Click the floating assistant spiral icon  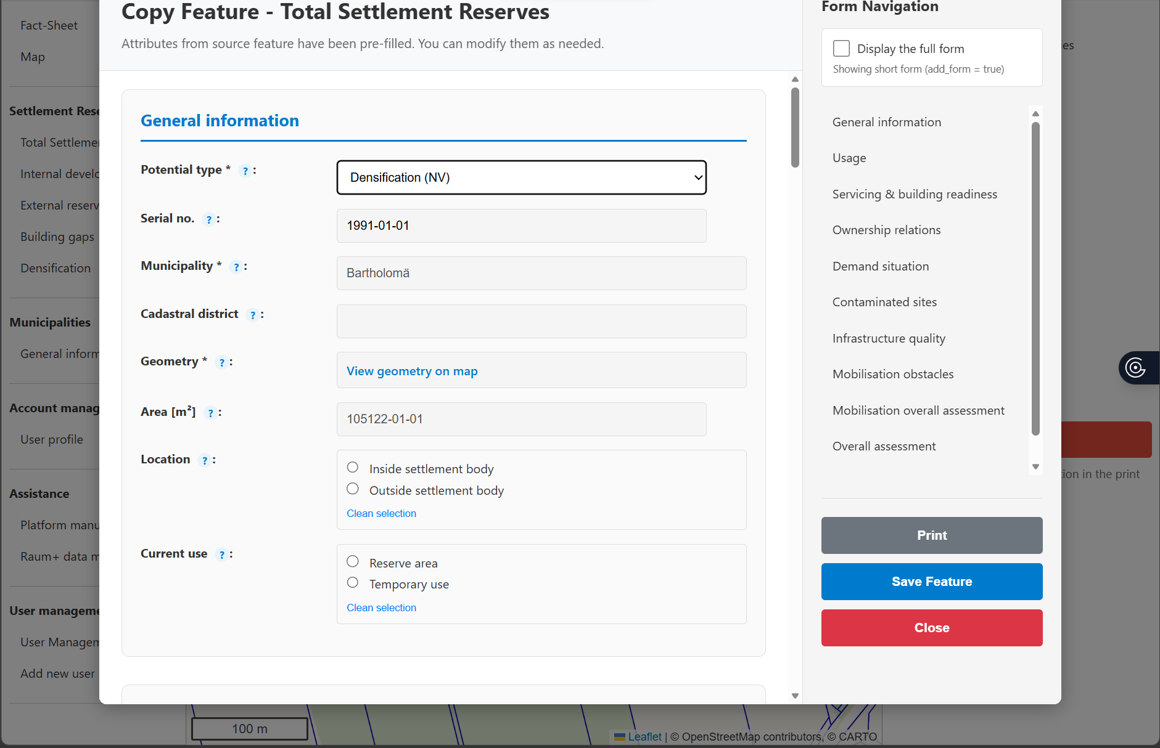[x=1135, y=368]
